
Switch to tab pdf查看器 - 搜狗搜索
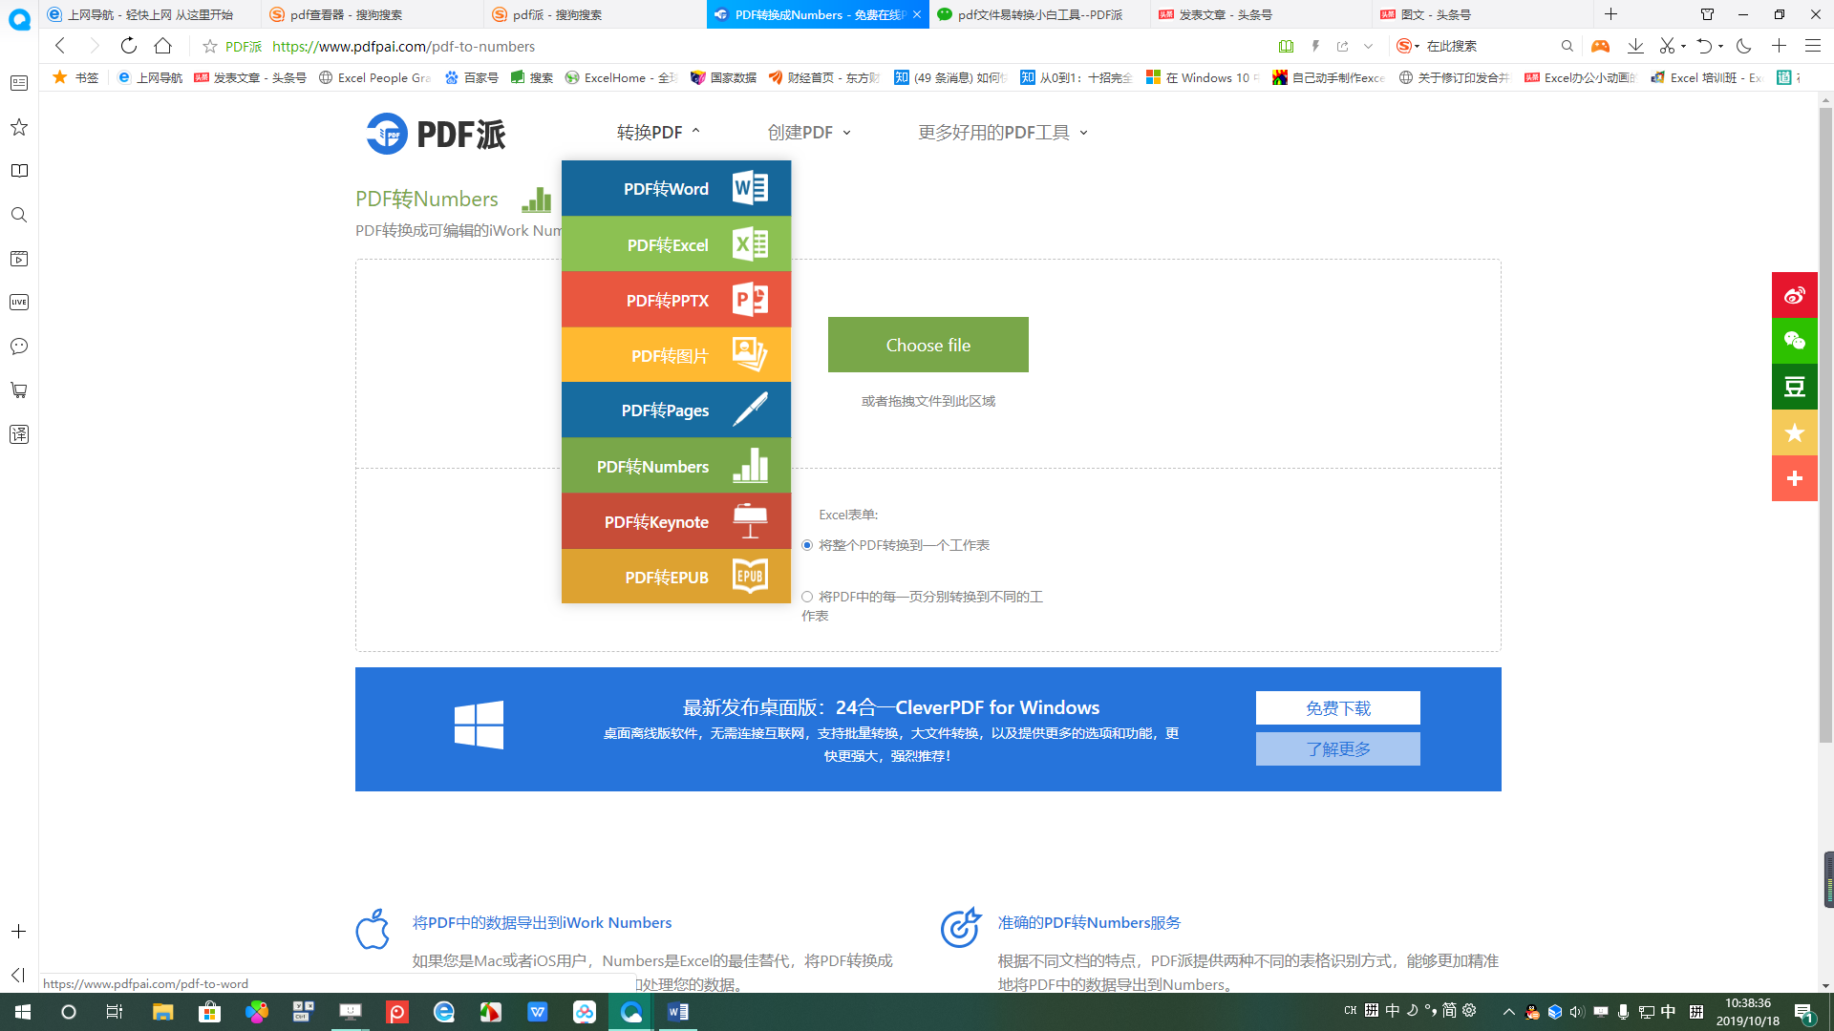(x=373, y=14)
